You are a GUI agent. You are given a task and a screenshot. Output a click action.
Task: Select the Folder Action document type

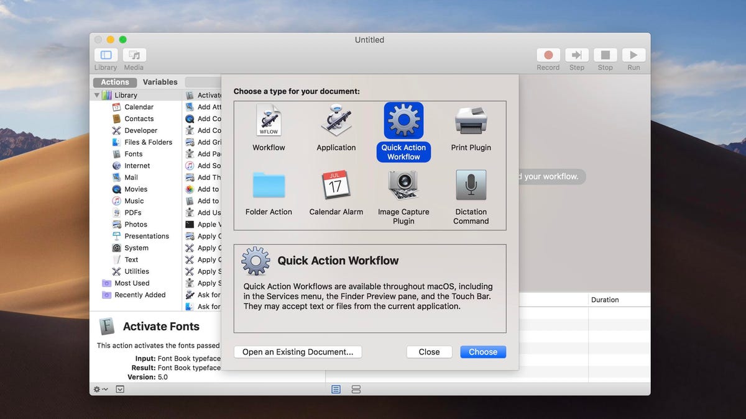(269, 186)
